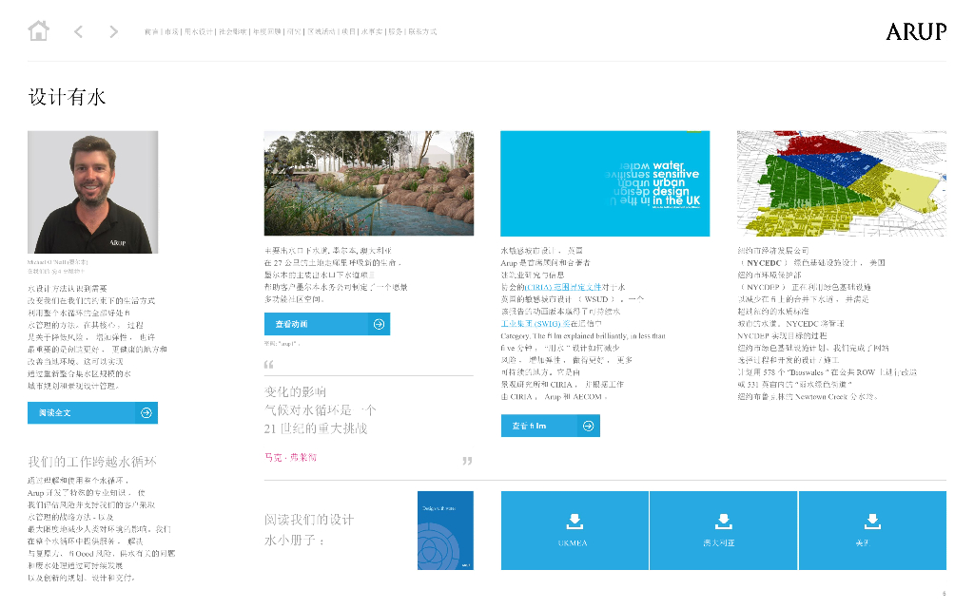The height and width of the screenshot is (608, 974).
Task: Click the next page arrow
Action: point(113,31)
